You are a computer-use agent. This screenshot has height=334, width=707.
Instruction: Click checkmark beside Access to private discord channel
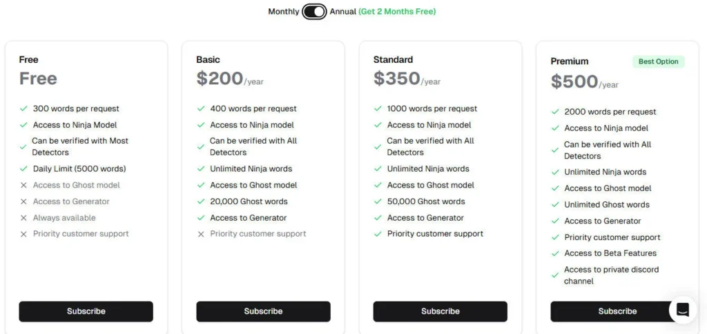pos(555,275)
